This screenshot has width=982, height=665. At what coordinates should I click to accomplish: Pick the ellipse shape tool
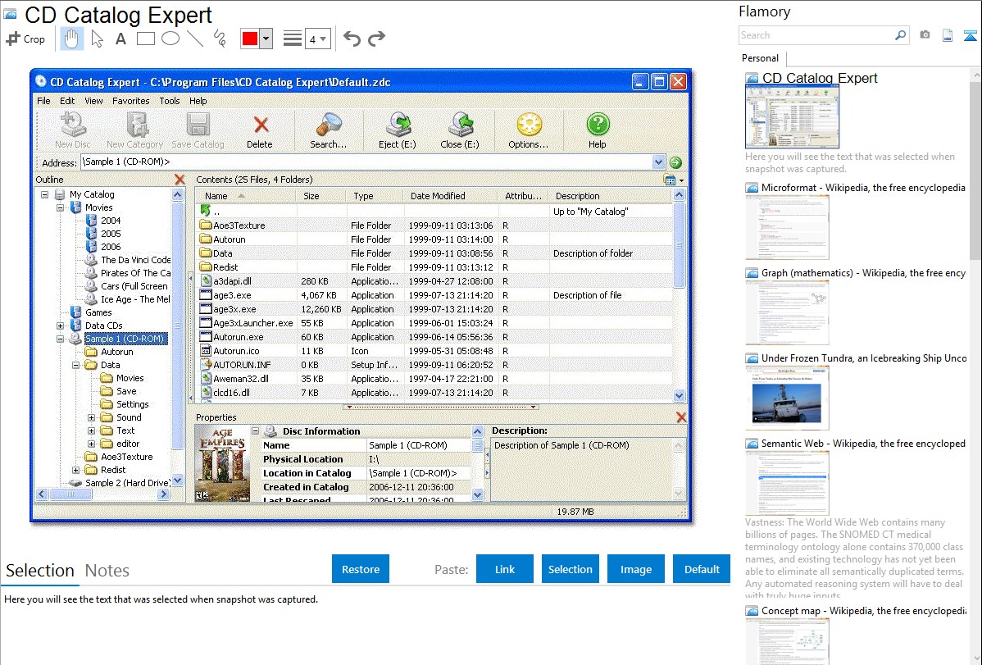[170, 39]
